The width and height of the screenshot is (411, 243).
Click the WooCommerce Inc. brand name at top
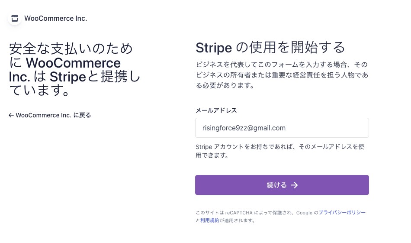coord(56,18)
